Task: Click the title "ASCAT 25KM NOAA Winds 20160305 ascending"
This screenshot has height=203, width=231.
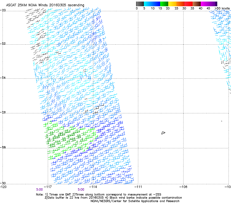Action: [45, 5]
